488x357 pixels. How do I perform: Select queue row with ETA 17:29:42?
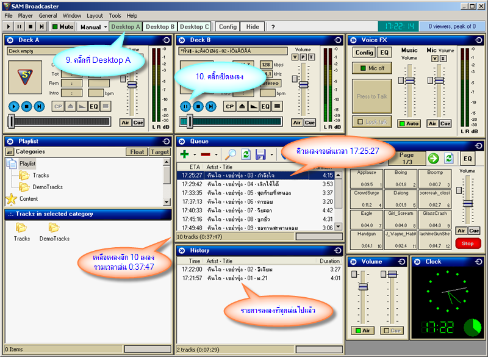pos(256,184)
